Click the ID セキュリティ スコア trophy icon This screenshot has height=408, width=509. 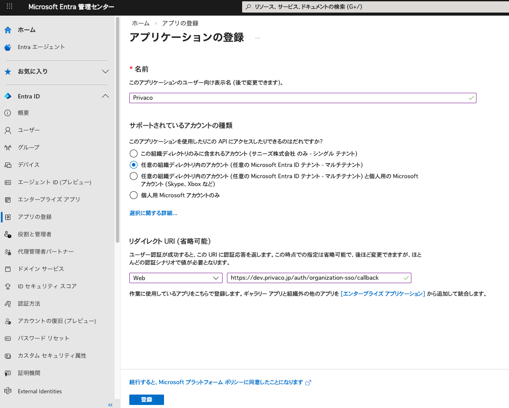coord(8,286)
